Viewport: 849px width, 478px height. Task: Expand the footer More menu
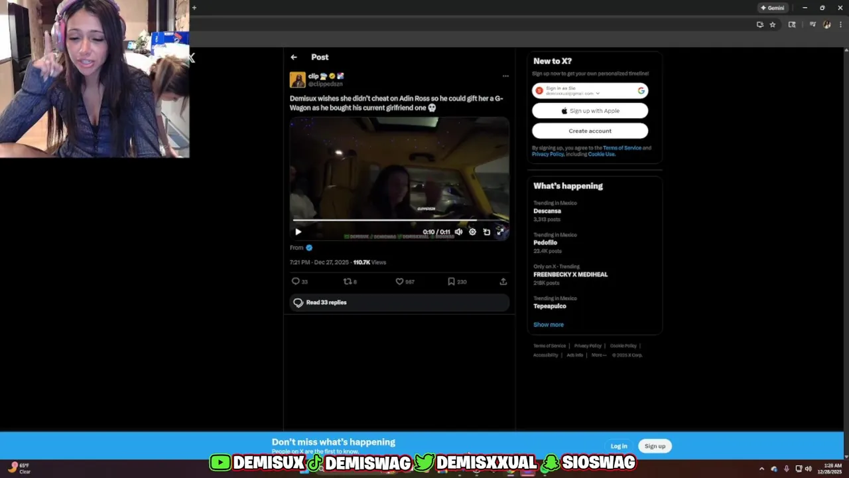599,355
